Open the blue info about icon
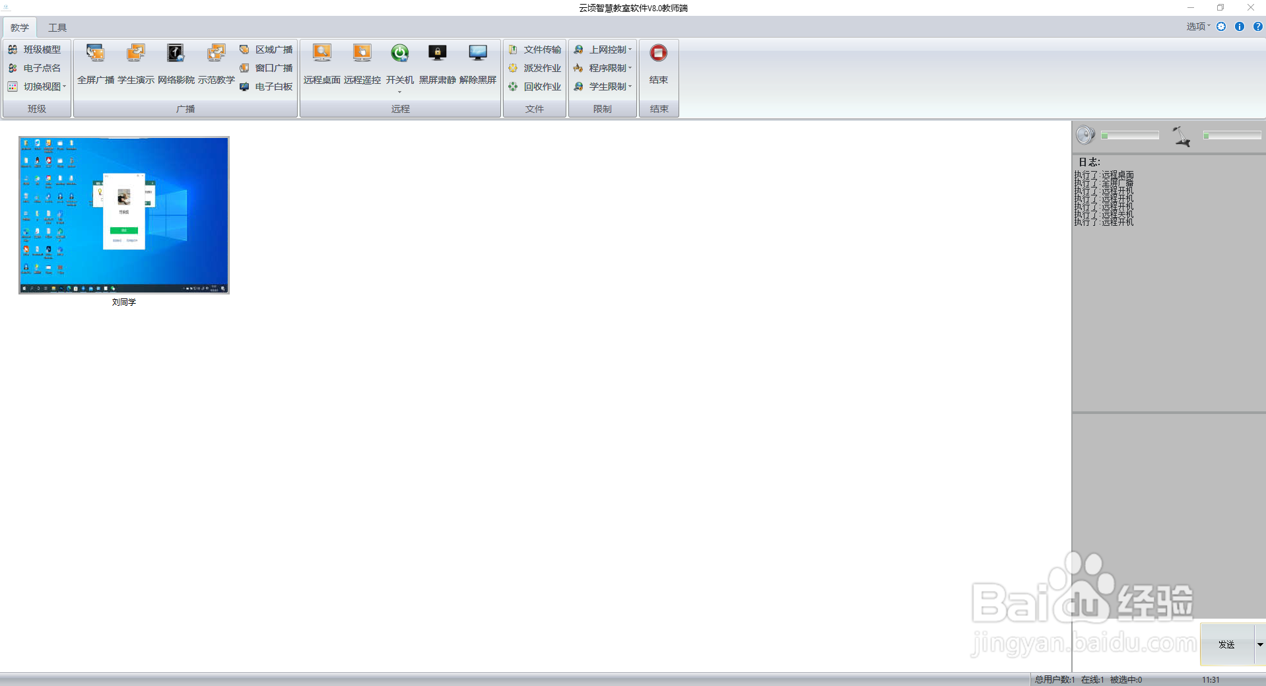Screen dimensions: 1266x686 click(x=1240, y=26)
